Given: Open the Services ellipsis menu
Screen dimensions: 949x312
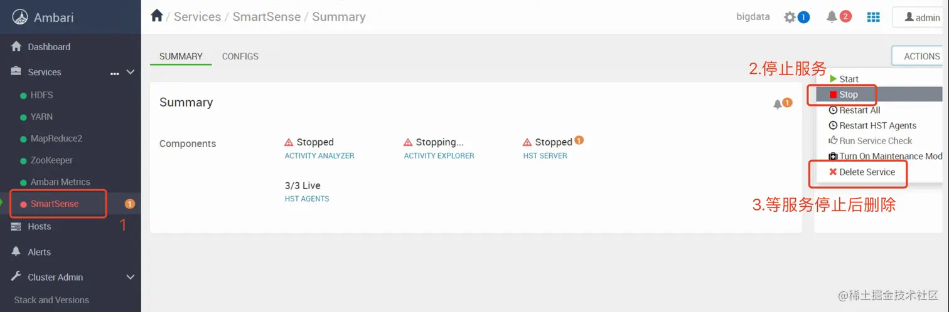Looking at the screenshot, I should click(115, 73).
